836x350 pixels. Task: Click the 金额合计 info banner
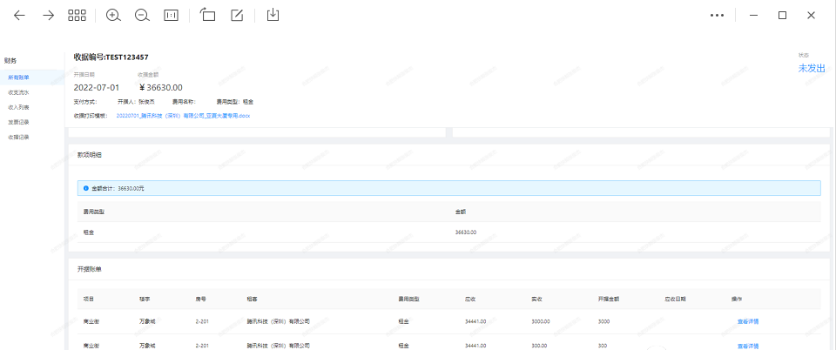(x=448, y=188)
